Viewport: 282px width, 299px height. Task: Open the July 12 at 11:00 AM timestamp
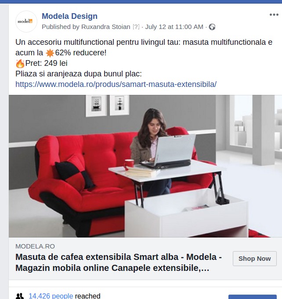(174, 27)
